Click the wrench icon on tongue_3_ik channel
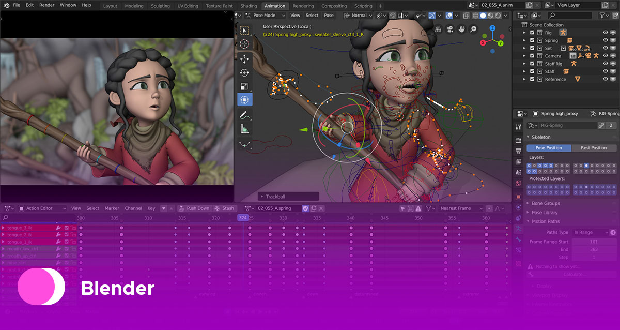The height and width of the screenshot is (330, 620). [58, 228]
